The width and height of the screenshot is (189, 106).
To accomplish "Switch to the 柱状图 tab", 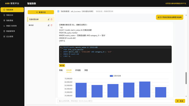I will (x=69, y=70).
